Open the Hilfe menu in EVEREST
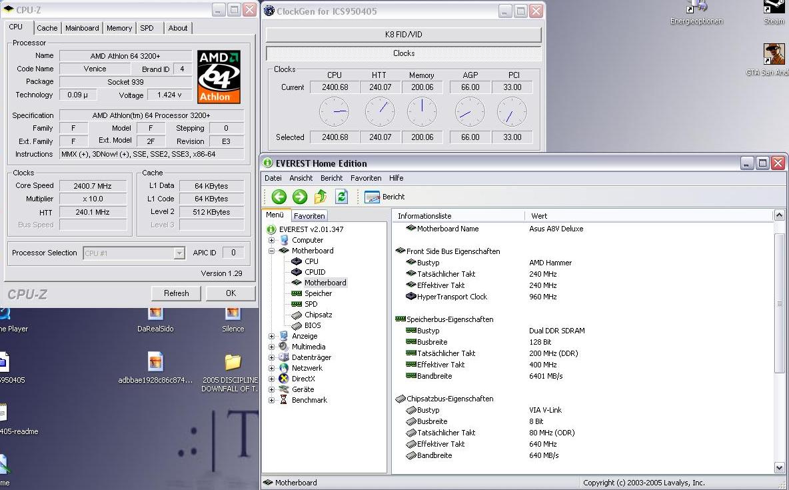This screenshot has width=789, height=490. (396, 178)
